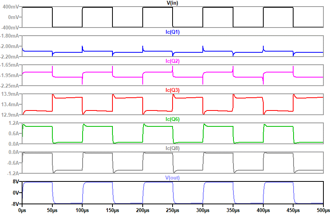Click the -8V axis label
This screenshot has width=330, height=214.
point(15,203)
